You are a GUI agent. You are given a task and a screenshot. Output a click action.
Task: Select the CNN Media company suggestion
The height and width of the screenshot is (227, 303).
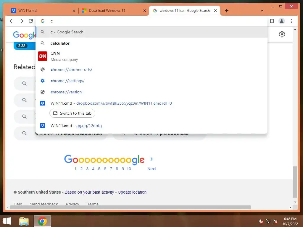[x=151, y=56]
